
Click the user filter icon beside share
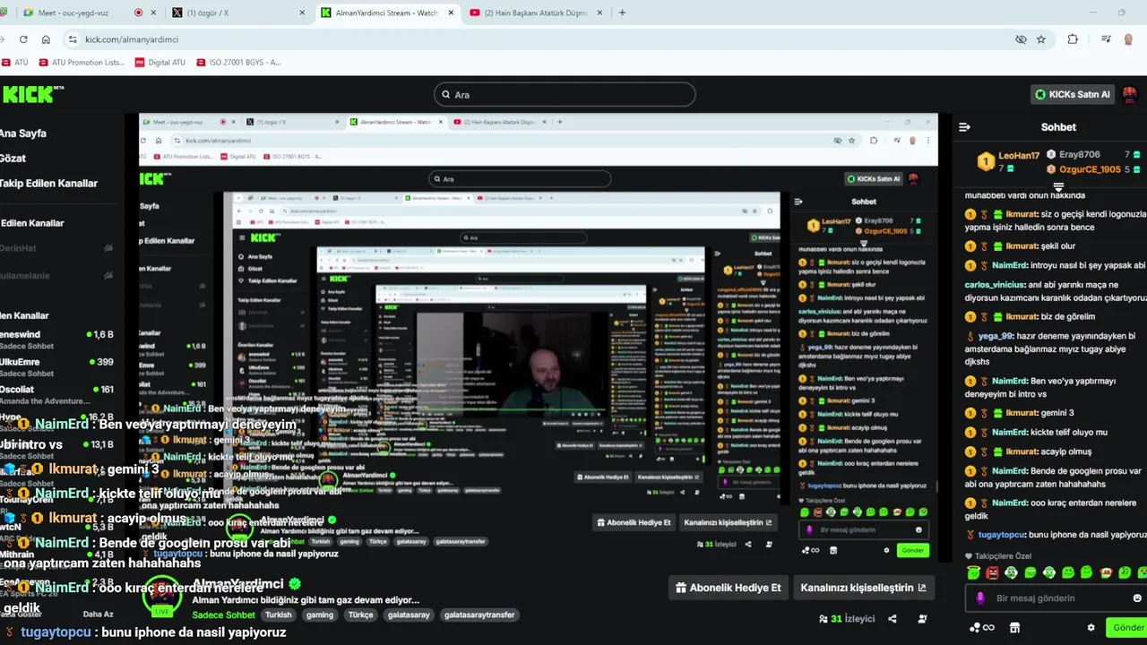point(922,619)
